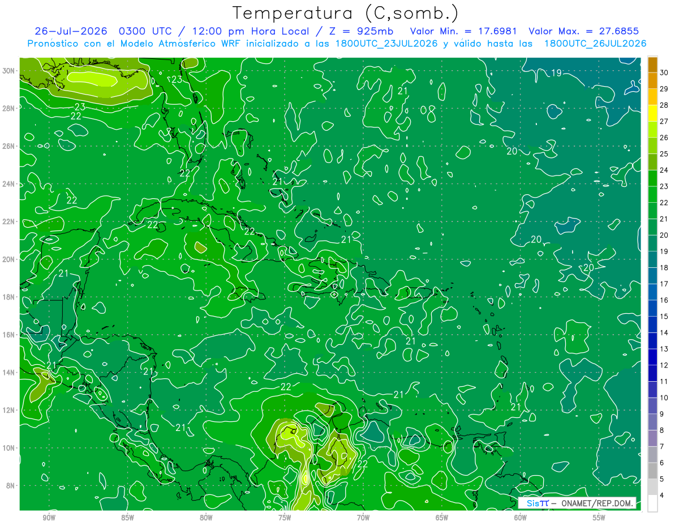
Task: Click the yellow swatch between 27 and 28
Action: coord(652,113)
